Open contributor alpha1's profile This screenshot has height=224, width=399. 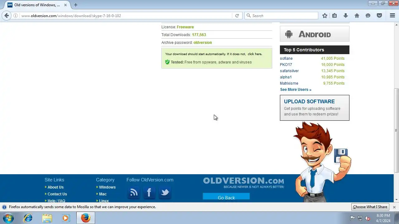286,77
